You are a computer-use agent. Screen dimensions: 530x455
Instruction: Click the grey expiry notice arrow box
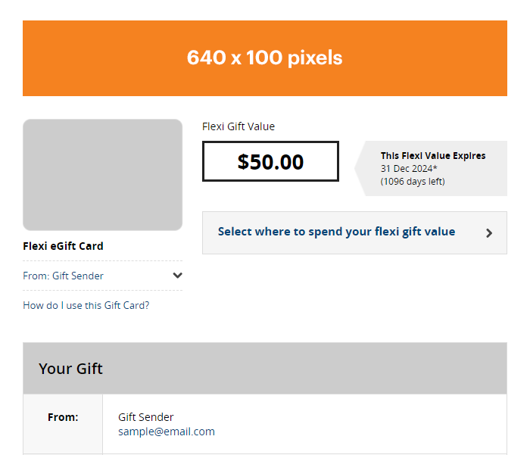[x=431, y=168]
